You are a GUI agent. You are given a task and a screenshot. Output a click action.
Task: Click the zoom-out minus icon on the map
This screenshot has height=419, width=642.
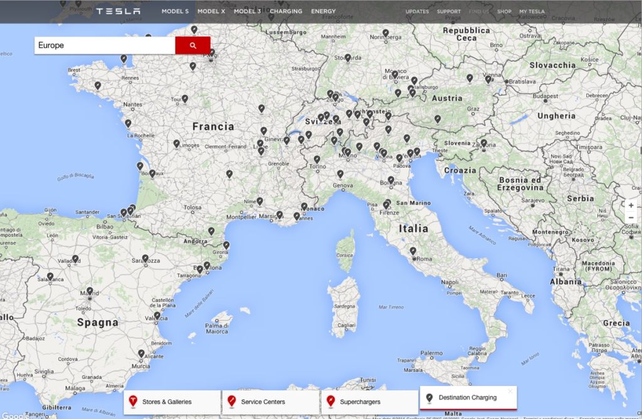631,217
